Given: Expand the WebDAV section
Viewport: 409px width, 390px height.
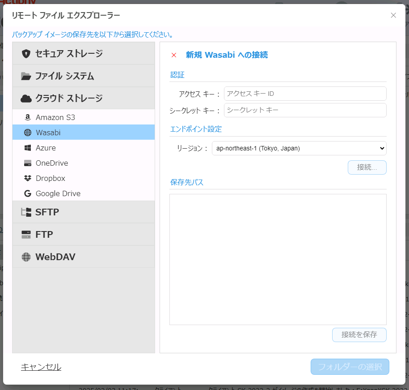Looking at the screenshot, I should [84, 257].
